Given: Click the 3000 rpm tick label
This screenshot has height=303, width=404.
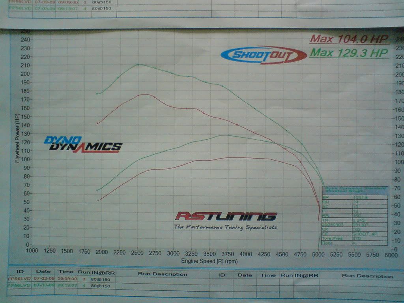Looking at the screenshot, I should 173,253.
